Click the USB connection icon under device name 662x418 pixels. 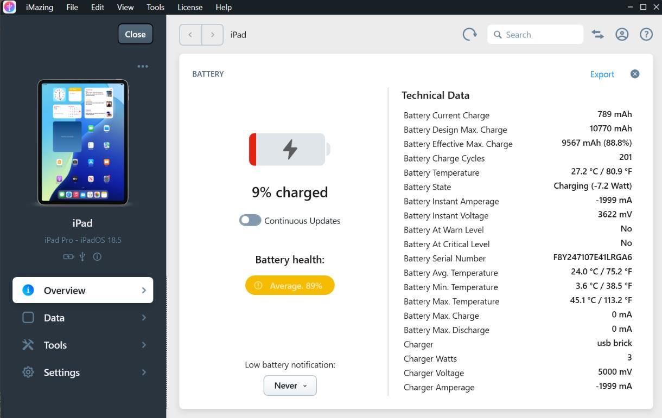(x=82, y=257)
